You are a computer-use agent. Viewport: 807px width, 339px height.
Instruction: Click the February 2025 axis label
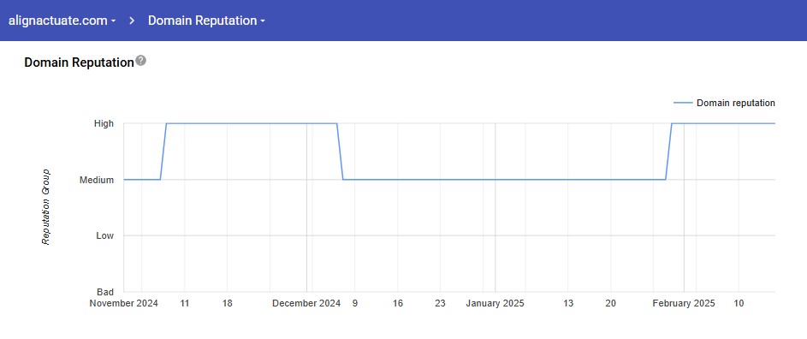pyautogui.click(x=684, y=303)
